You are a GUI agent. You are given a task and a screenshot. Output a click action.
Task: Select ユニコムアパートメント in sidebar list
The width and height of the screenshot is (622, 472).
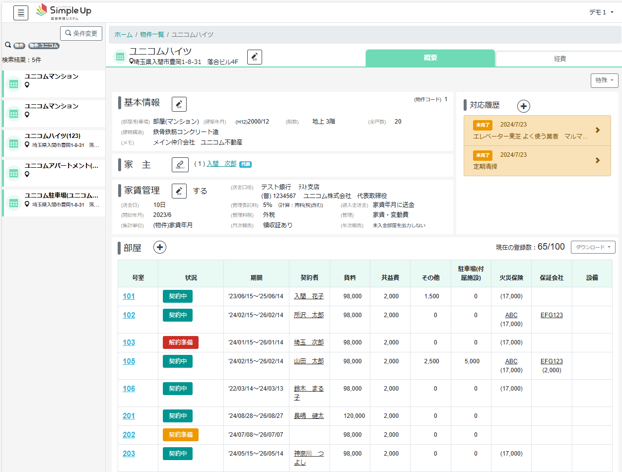point(54,173)
